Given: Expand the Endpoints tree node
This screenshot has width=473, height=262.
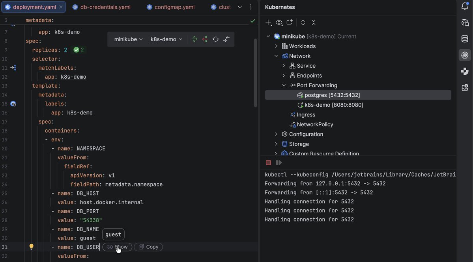Looking at the screenshot, I should (x=284, y=76).
